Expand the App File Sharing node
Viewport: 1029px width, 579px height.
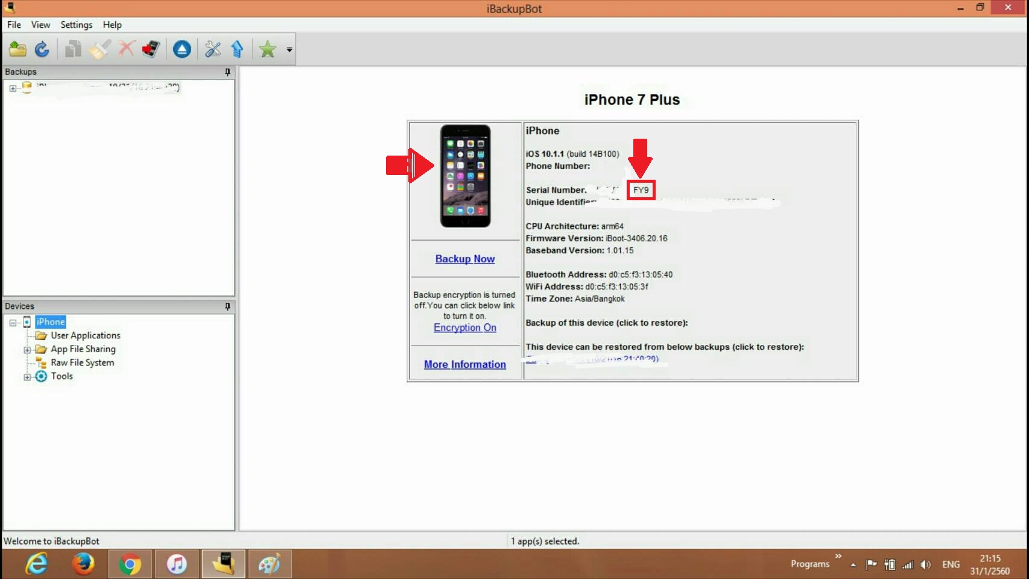click(27, 350)
